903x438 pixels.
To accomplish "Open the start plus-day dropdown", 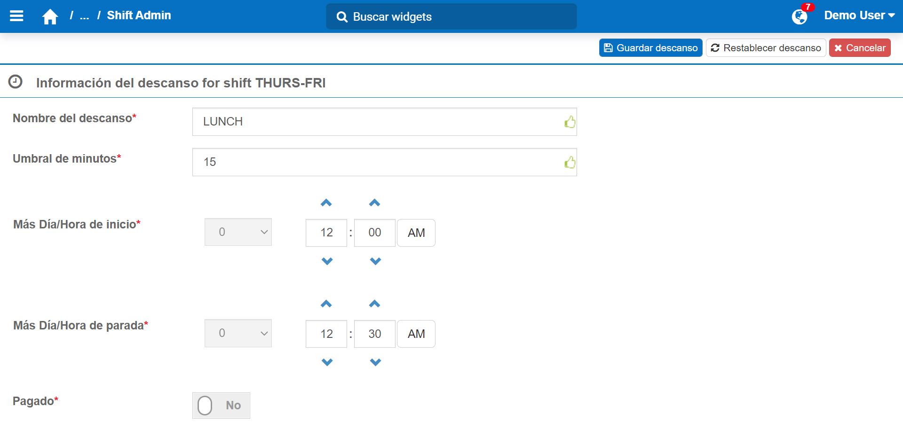I will pyautogui.click(x=238, y=232).
